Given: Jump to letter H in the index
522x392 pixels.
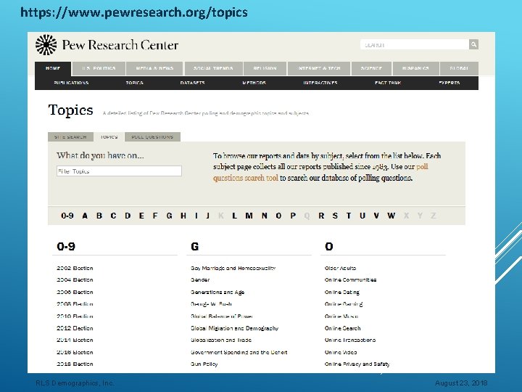Looking at the screenshot, I should tap(183, 216).
